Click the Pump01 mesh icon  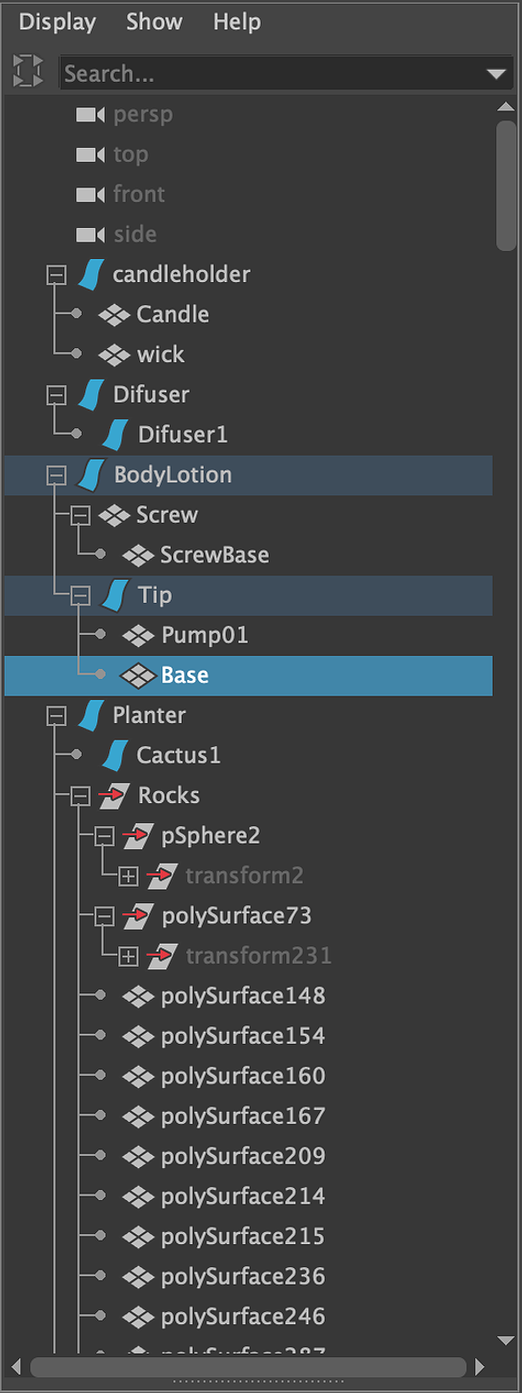pos(139,635)
